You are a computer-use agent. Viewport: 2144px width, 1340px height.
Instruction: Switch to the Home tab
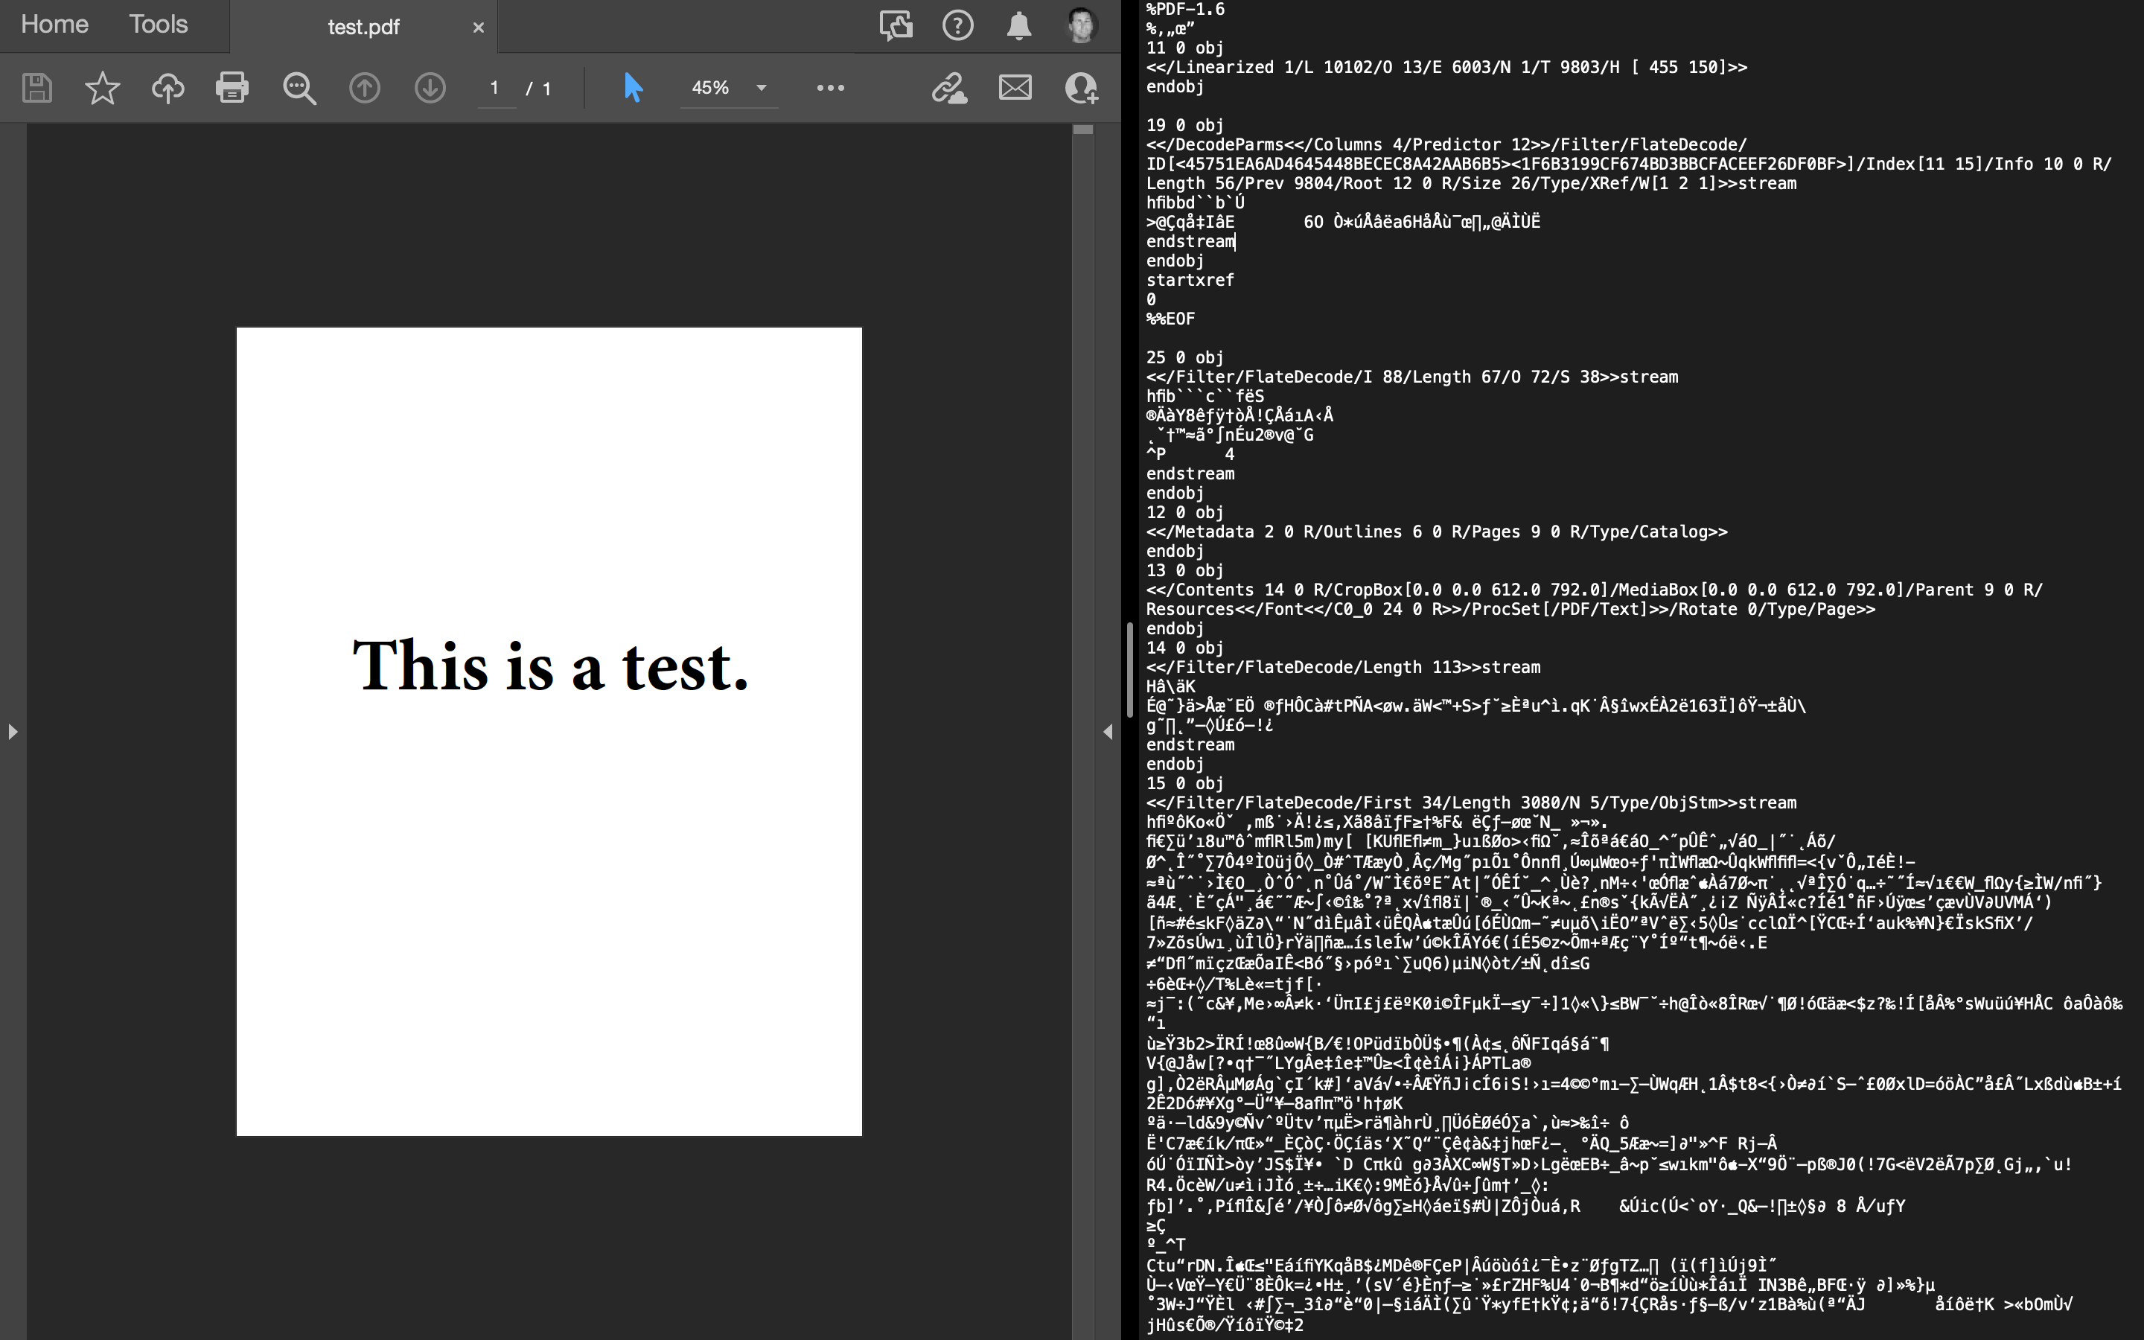point(55,25)
